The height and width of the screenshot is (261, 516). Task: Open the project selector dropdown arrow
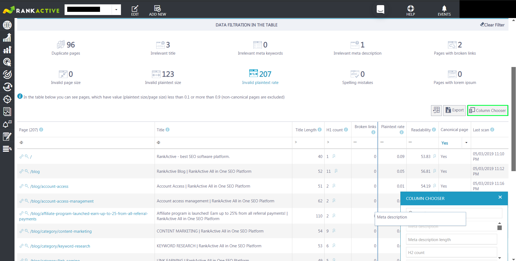point(116,10)
